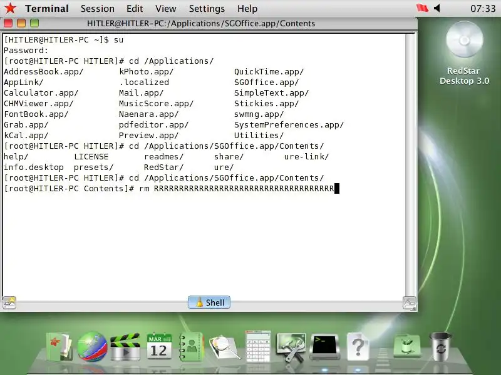Click the LICENSE file name

(x=91, y=157)
